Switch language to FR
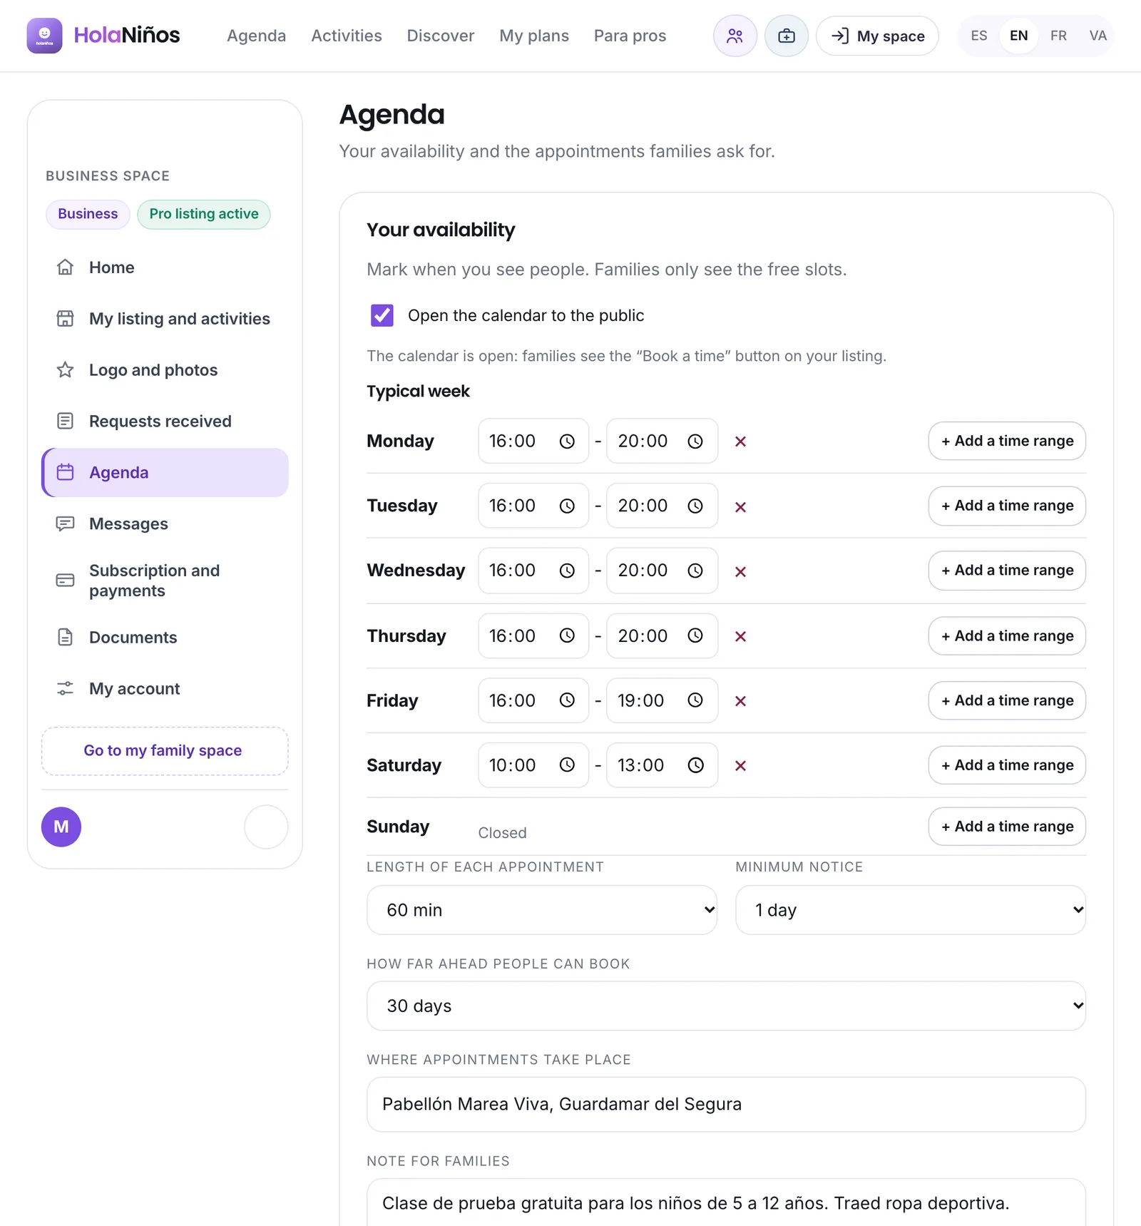Viewport: 1141px width, 1226px height. (x=1058, y=36)
